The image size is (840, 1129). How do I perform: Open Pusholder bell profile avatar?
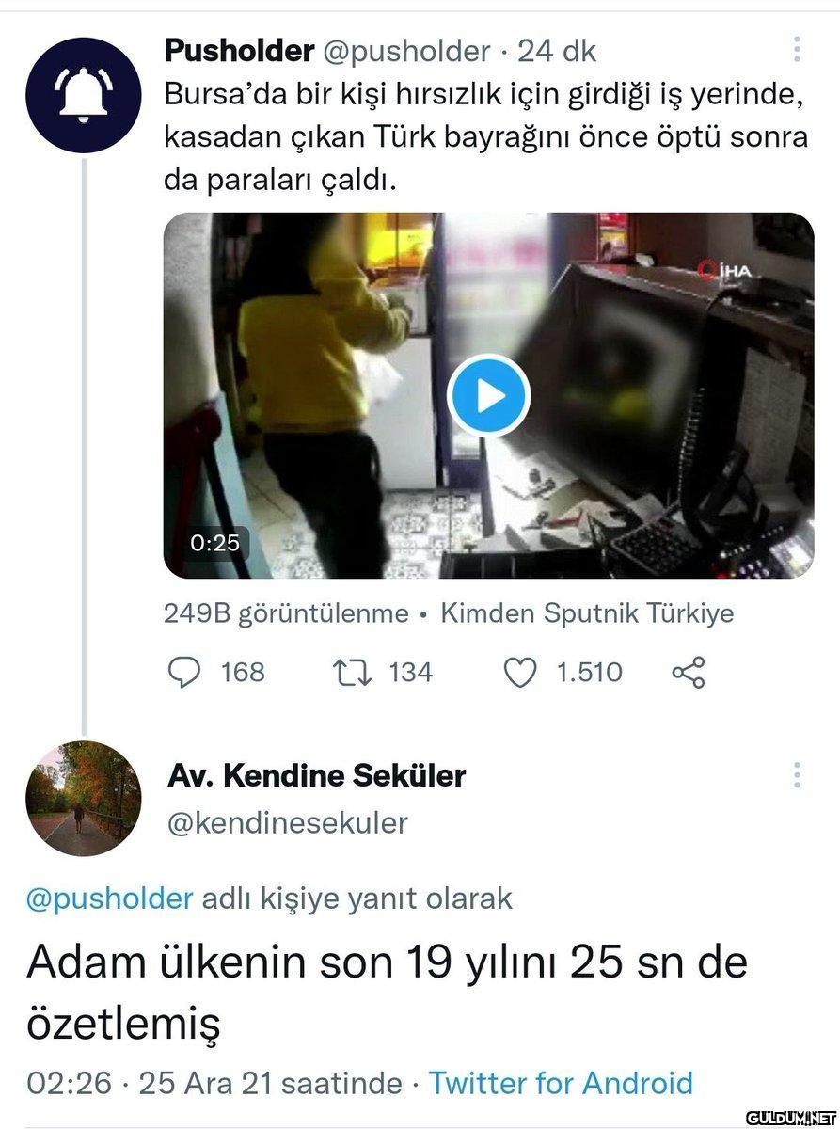tap(84, 96)
